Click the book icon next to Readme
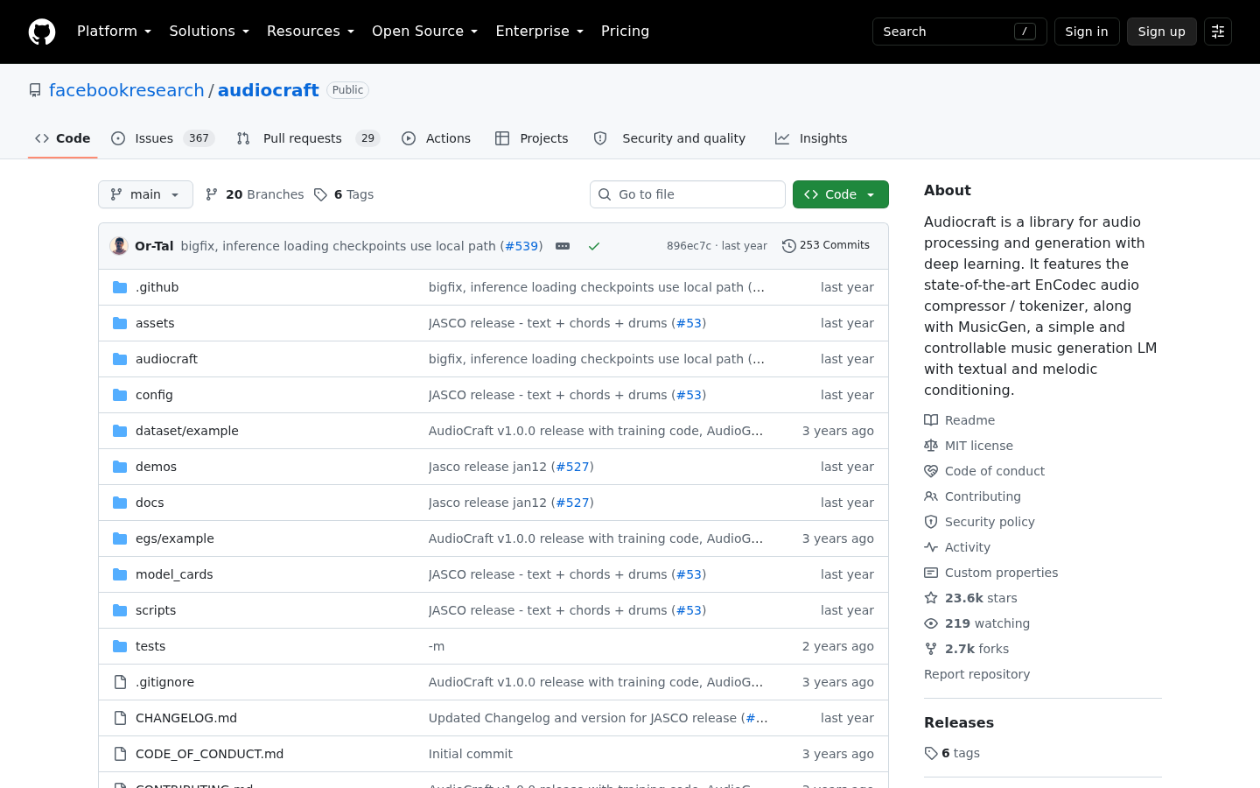Image resolution: width=1260 pixels, height=788 pixels. click(x=931, y=420)
